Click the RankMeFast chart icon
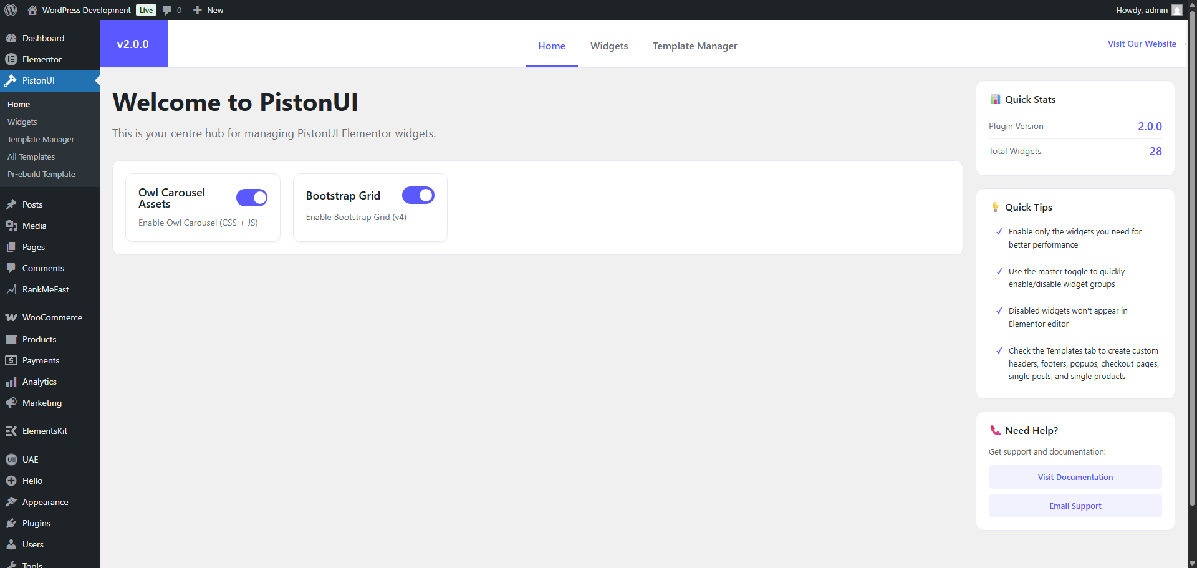1197x568 pixels. tap(11, 289)
